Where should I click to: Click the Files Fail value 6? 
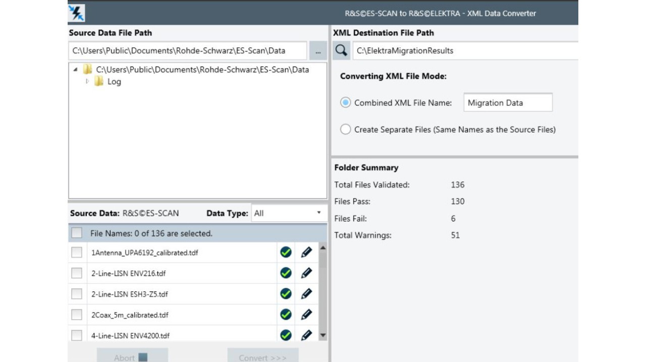(x=453, y=218)
